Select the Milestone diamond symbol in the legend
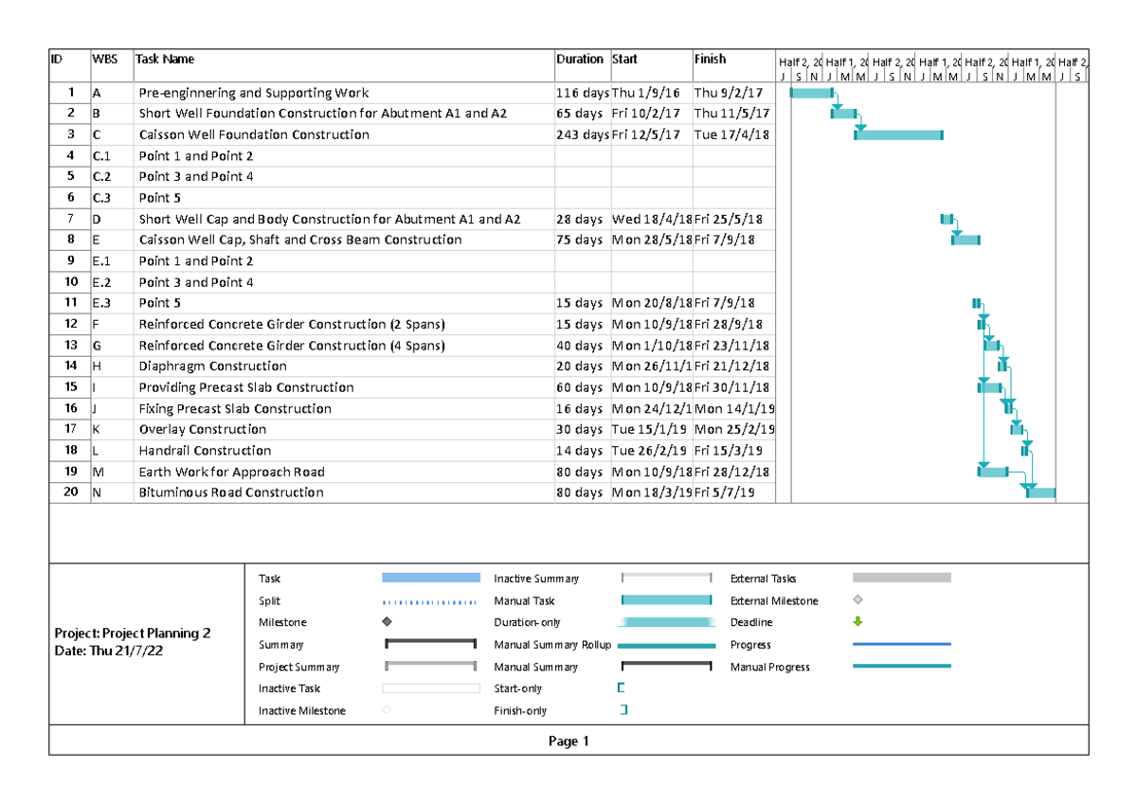 point(387,622)
